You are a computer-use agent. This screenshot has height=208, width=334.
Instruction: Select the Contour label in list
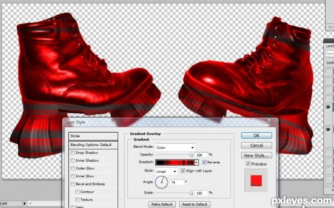87,192
